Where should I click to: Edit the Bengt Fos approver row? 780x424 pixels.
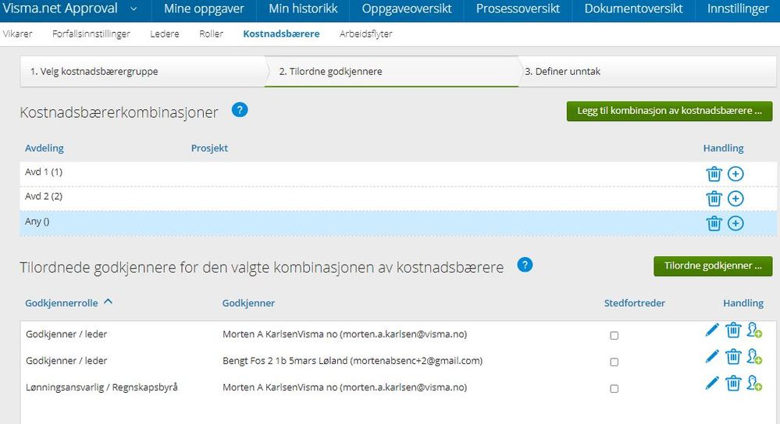[712, 356]
